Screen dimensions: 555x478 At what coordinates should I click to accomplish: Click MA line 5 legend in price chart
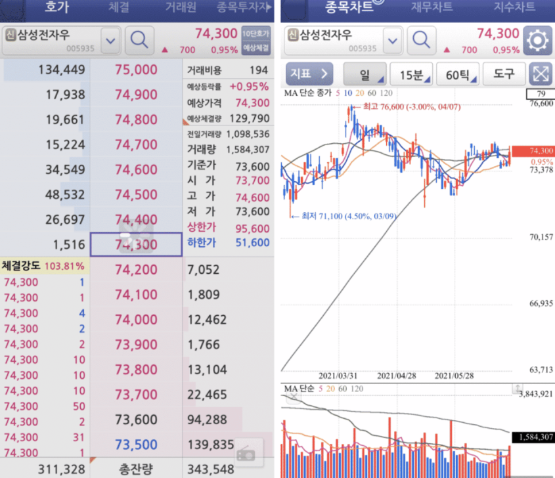pos(338,93)
